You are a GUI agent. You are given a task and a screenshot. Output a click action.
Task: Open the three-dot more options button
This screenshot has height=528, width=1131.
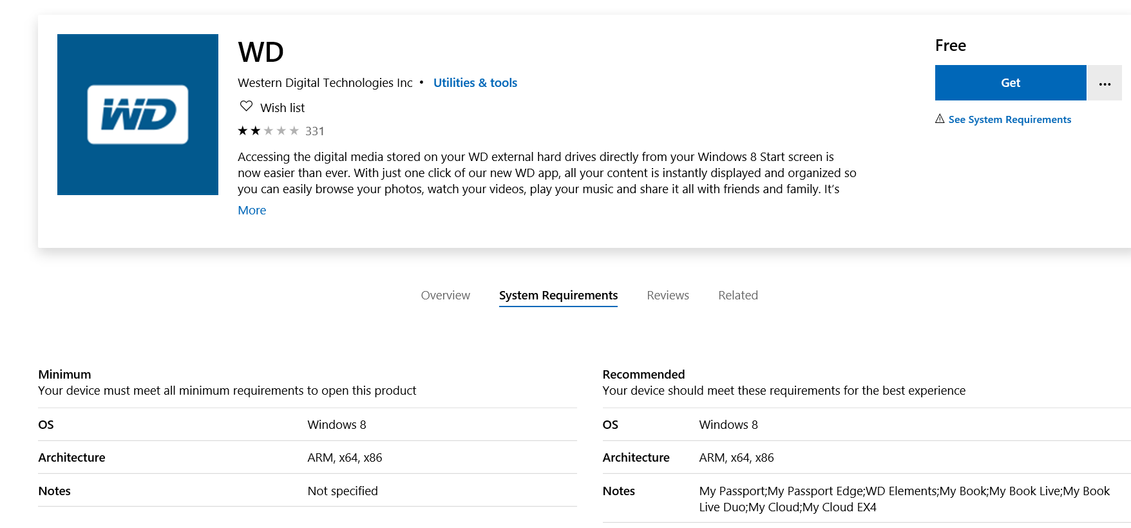click(x=1105, y=82)
